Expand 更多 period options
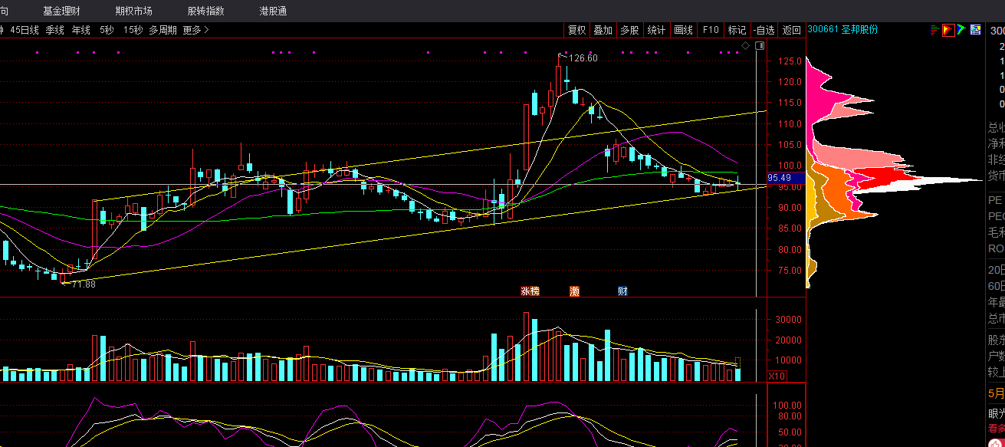Image resolution: width=1005 pixels, height=447 pixels. [195, 30]
